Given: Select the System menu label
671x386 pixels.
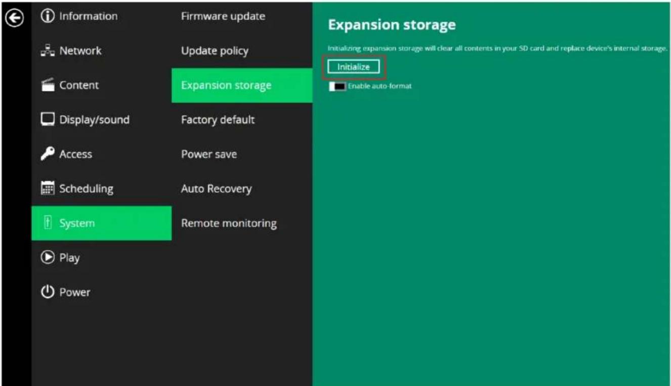Looking at the screenshot, I should [x=76, y=223].
